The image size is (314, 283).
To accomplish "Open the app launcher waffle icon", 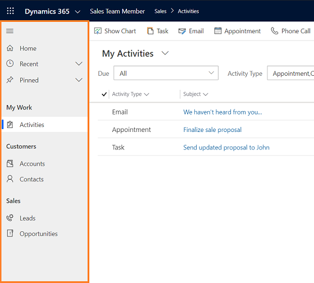I will 11,11.
